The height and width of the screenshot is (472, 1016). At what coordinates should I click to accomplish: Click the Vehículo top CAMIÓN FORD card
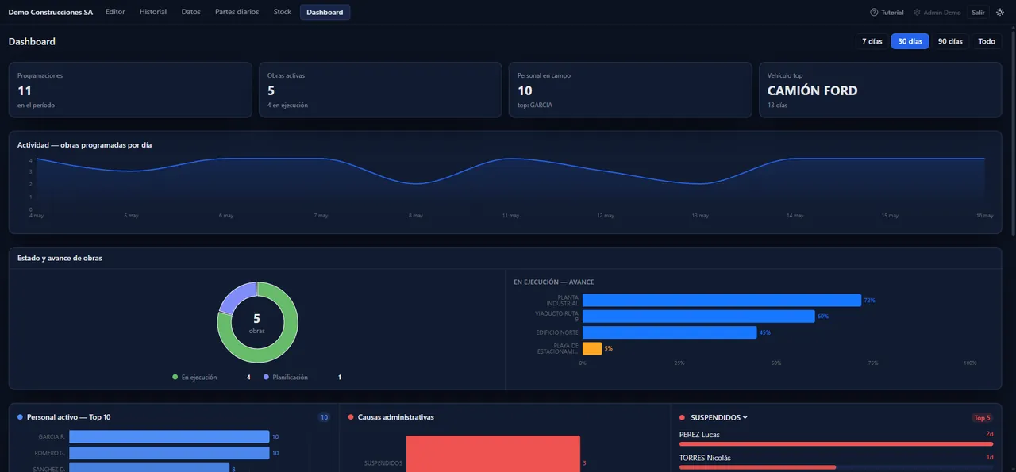click(880, 90)
